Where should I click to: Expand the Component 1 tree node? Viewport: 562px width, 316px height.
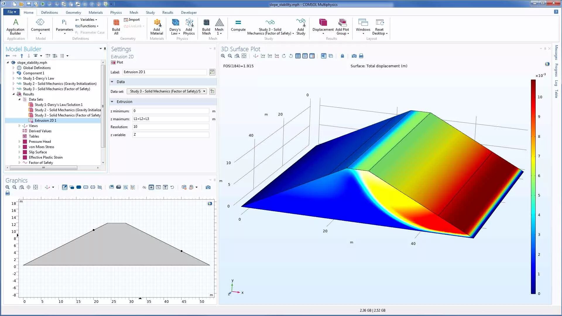coord(13,73)
